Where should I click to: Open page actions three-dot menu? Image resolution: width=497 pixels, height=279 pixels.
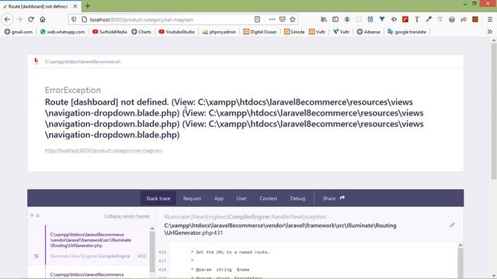click(272, 19)
